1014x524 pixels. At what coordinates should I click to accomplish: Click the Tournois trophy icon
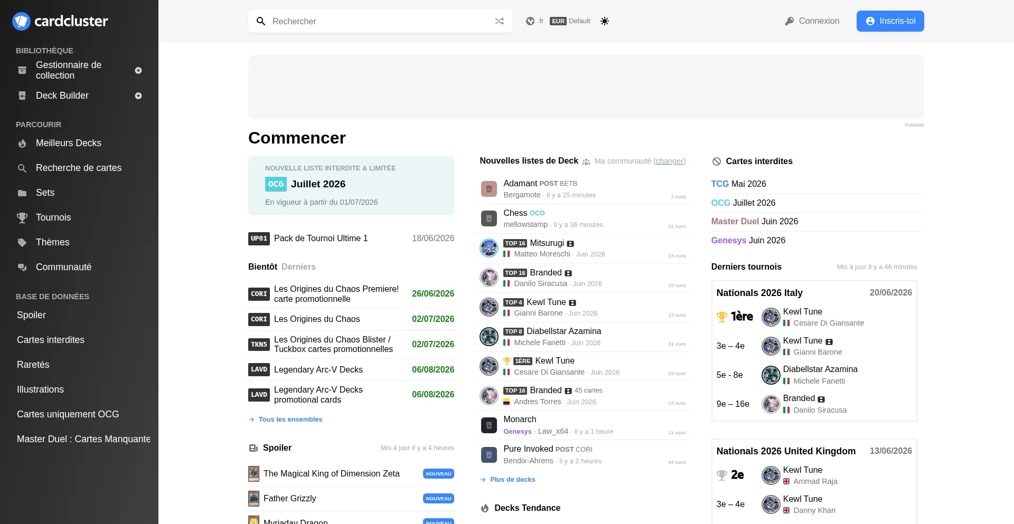(22, 217)
